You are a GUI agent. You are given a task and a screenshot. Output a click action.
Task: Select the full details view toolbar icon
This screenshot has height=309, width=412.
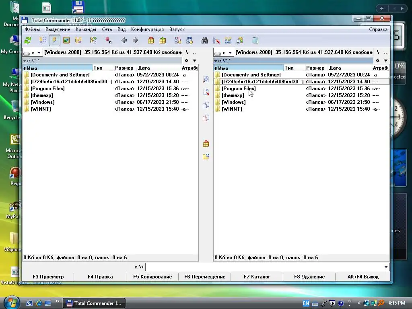click(x=54, y=40)
